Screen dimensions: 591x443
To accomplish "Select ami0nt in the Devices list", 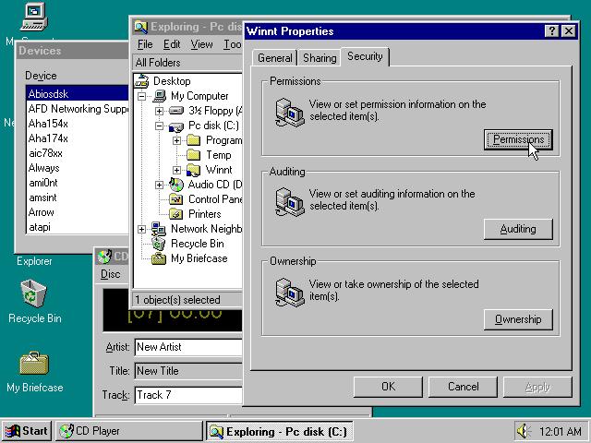I will pyautogui.click(x=78, y=183).
